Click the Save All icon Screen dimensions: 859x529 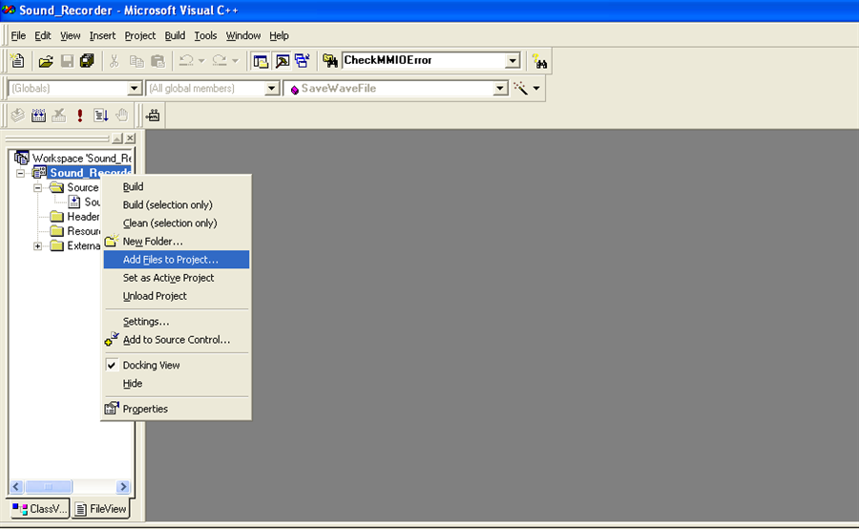pos(87,61)
